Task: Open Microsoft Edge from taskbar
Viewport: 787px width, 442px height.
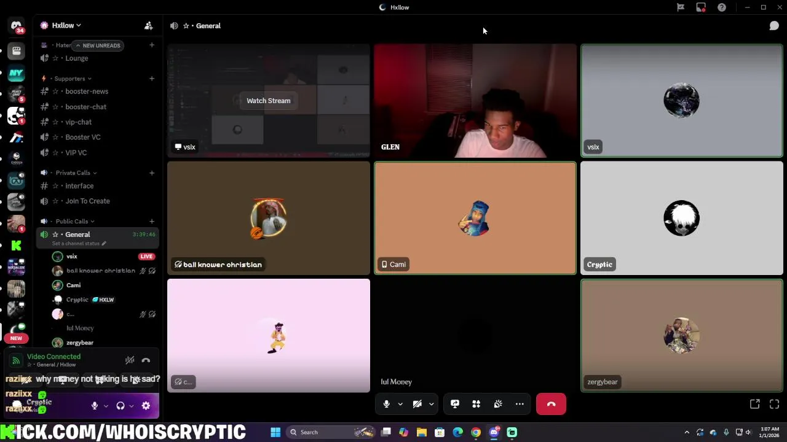Action: point(458,432)
